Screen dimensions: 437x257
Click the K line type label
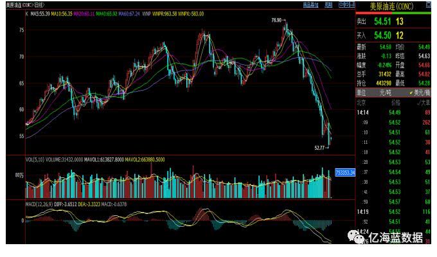tap(27, 13)
